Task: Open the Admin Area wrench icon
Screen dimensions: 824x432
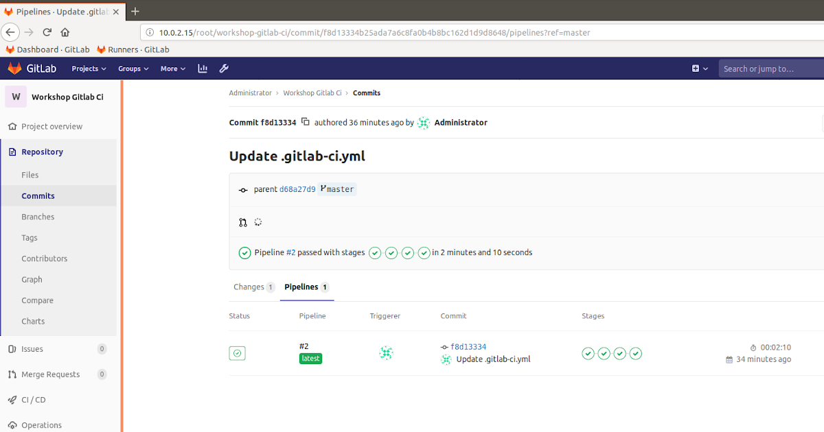Action: (224, 68)
